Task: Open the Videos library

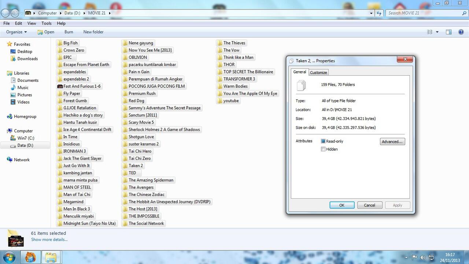Action: (x=23, y=102)
